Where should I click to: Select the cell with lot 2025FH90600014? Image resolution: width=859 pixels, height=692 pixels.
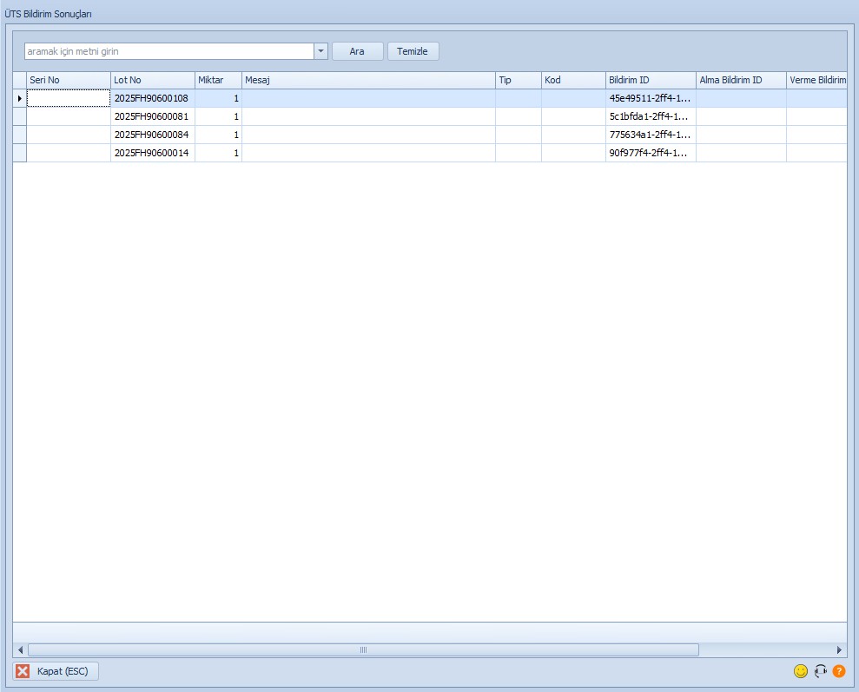151,153
